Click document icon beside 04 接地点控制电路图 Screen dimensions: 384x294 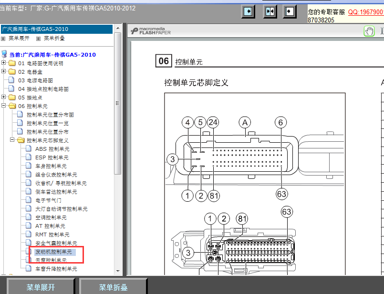point(11,88)
